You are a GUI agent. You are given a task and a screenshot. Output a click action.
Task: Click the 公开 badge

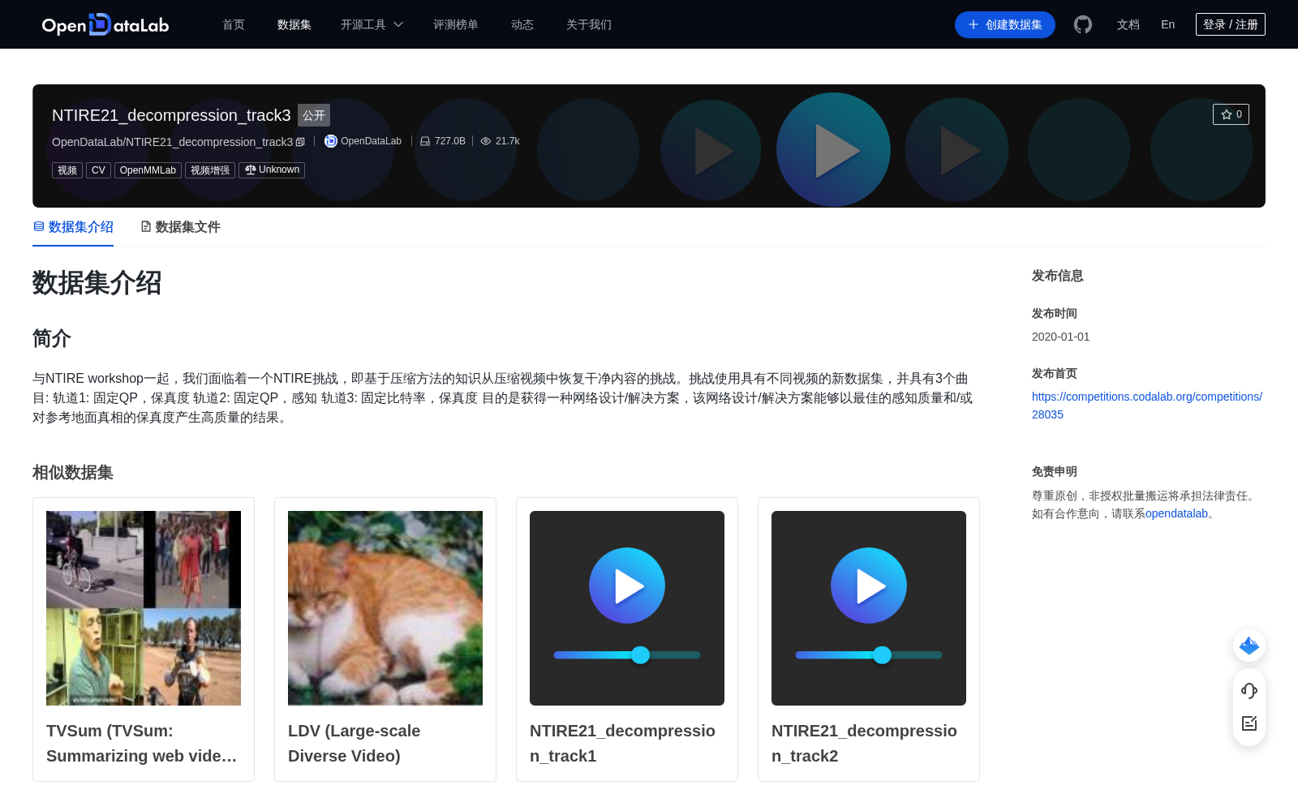(314, 115)
